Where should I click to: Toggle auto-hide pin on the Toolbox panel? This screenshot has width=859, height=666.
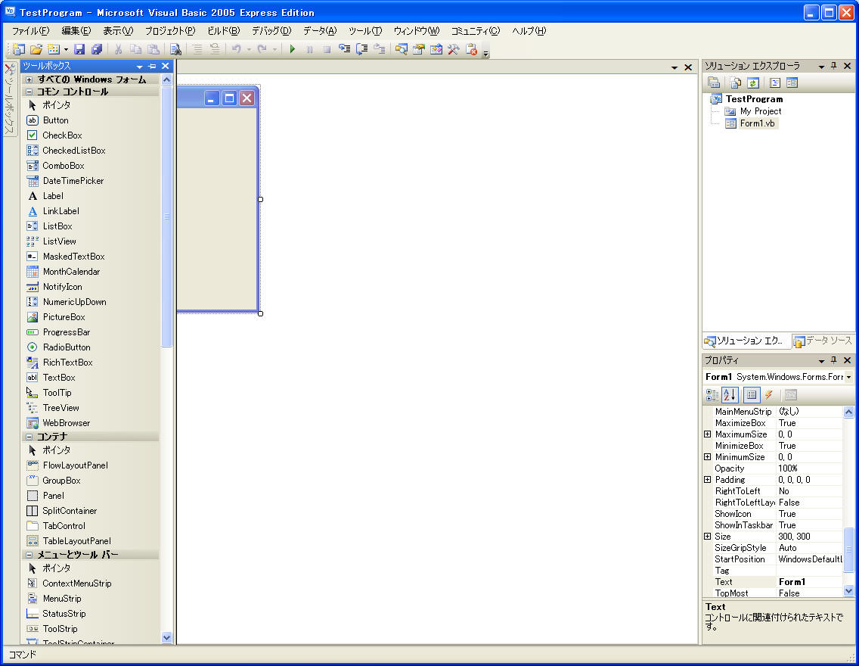click(x=154, y=66)
